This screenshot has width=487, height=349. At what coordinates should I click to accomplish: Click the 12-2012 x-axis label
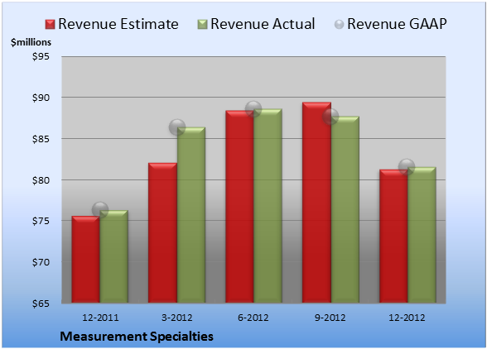tap(407, 318)
